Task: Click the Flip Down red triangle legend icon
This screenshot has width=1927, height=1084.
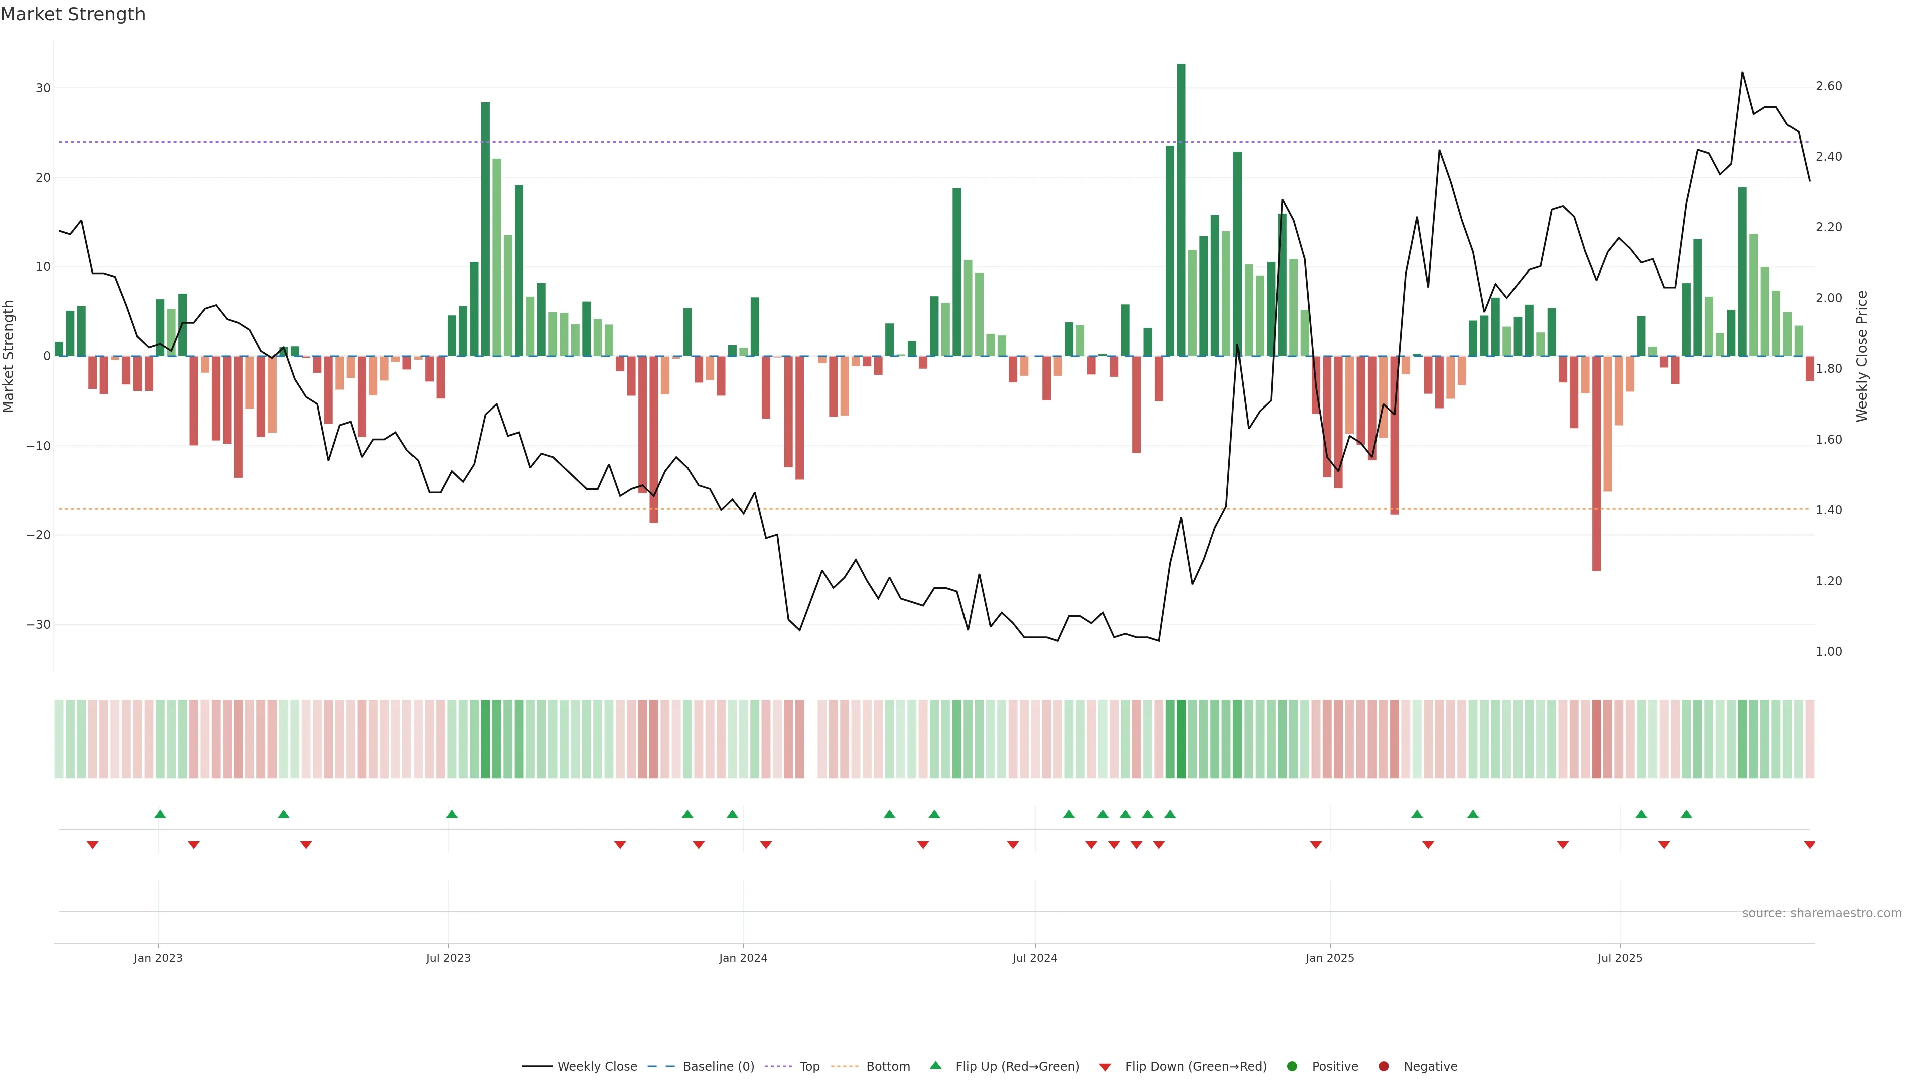Action: click(x=1105, y=1067)
